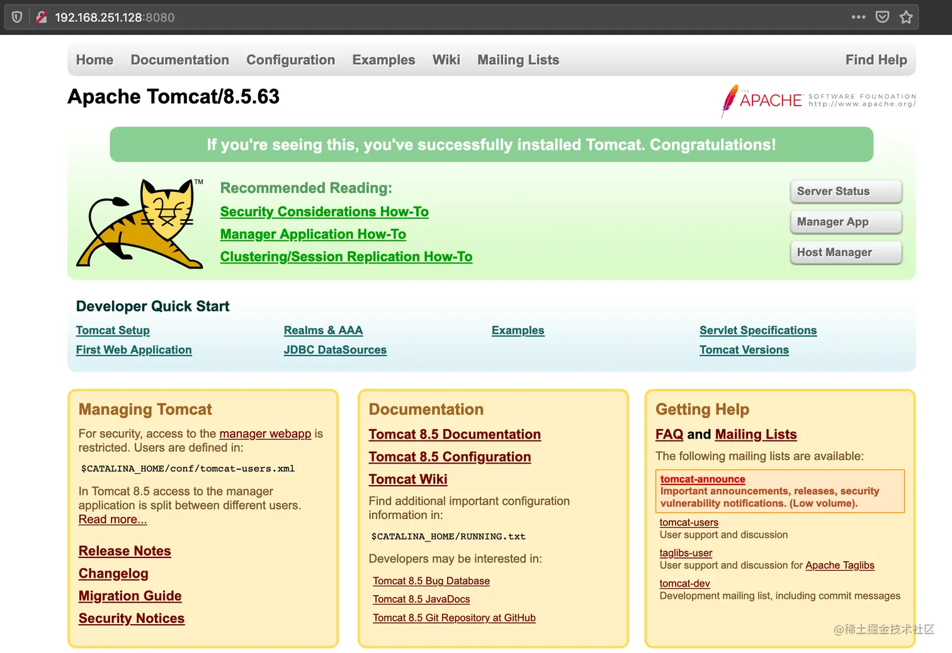Open the Apache Taglibs link
The image size is (952, 653).
point(840,566)
